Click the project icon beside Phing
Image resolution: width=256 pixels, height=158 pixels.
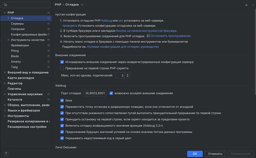click(49, 51)
